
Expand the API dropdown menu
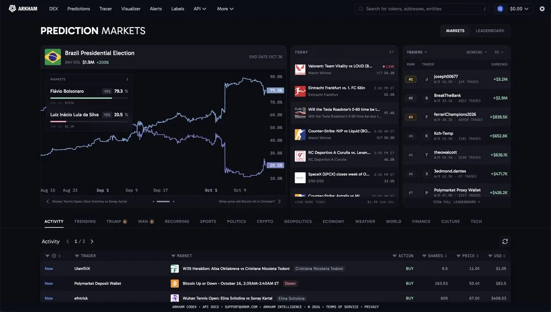click(x=200, y=9)
